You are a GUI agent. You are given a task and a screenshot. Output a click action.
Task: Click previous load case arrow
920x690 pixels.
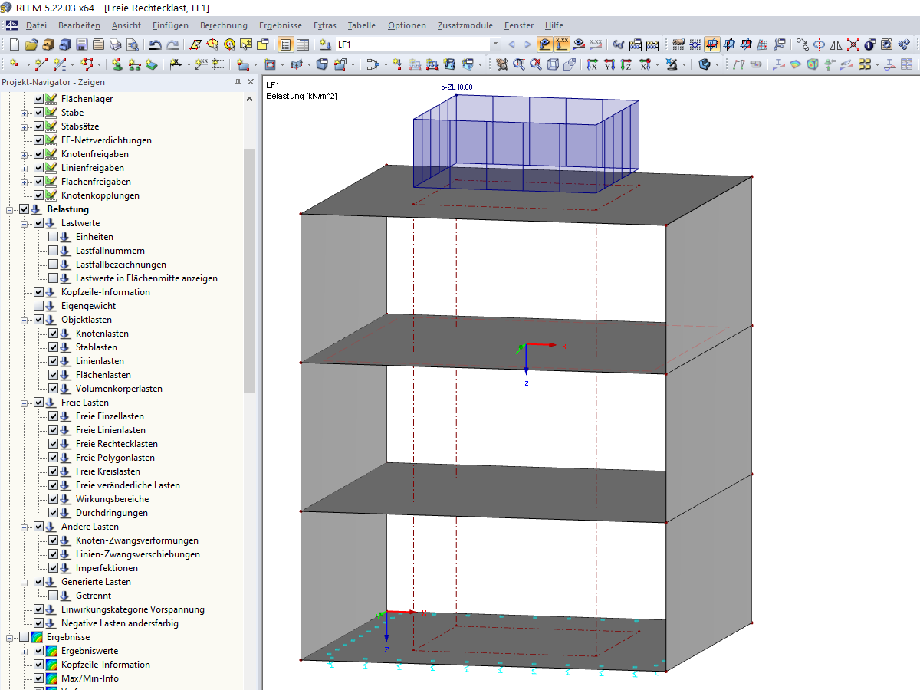[511, 44]
